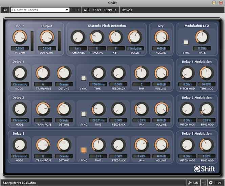Open the preset dropdown showing Swept Chords
The width and height of the screenshot is (225, 186).
click(x=40, y=10)
